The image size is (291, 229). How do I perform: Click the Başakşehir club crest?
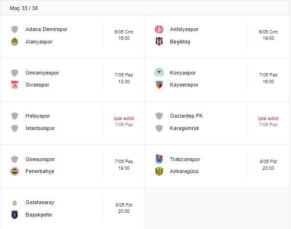[x=14, y=215]
